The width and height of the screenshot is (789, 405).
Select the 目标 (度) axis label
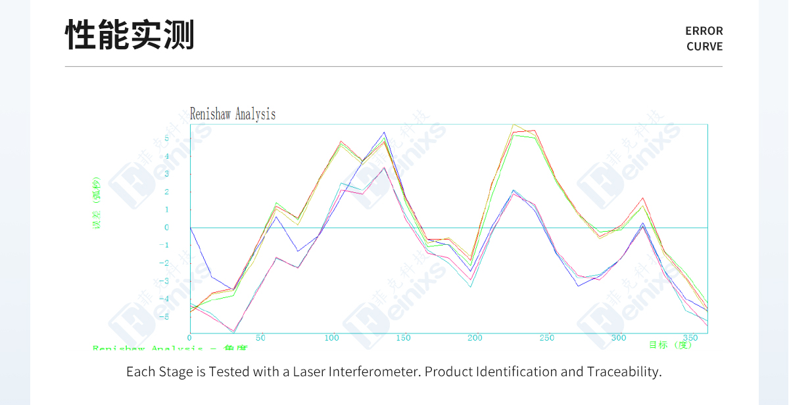pos(671,345)
